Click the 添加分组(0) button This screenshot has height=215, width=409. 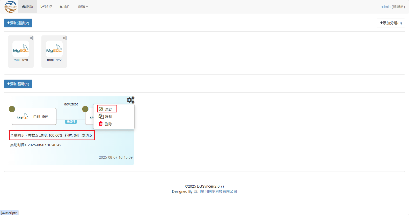click(x=391, y=23)
